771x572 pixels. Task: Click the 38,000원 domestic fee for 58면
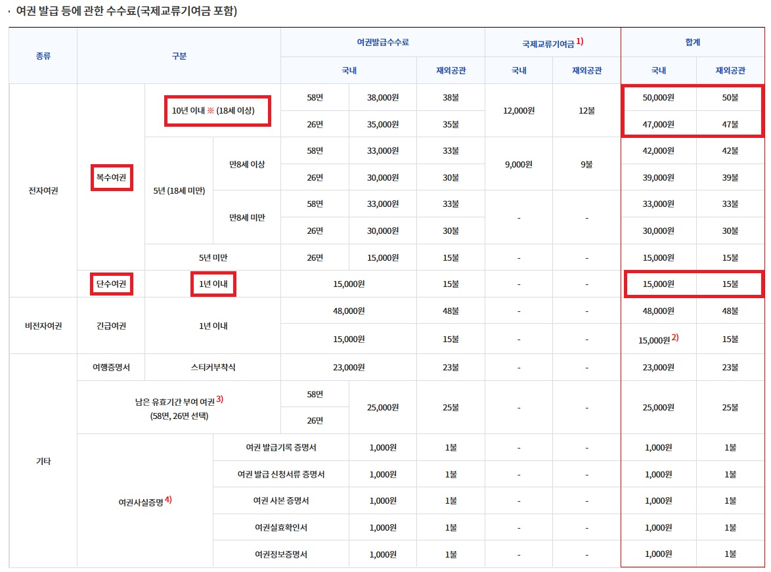point(382,97)
